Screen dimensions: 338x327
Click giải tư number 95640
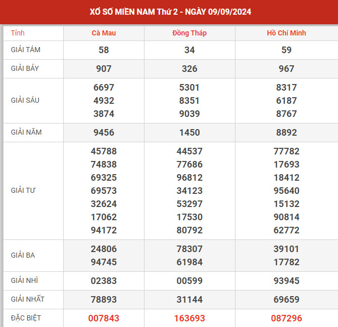click(286, 191)
